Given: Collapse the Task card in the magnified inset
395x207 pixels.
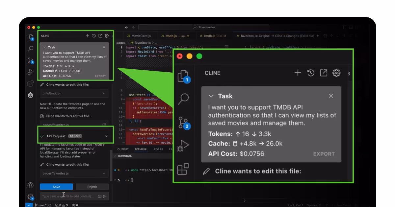Looking at the screenshot, I should 211,96.
